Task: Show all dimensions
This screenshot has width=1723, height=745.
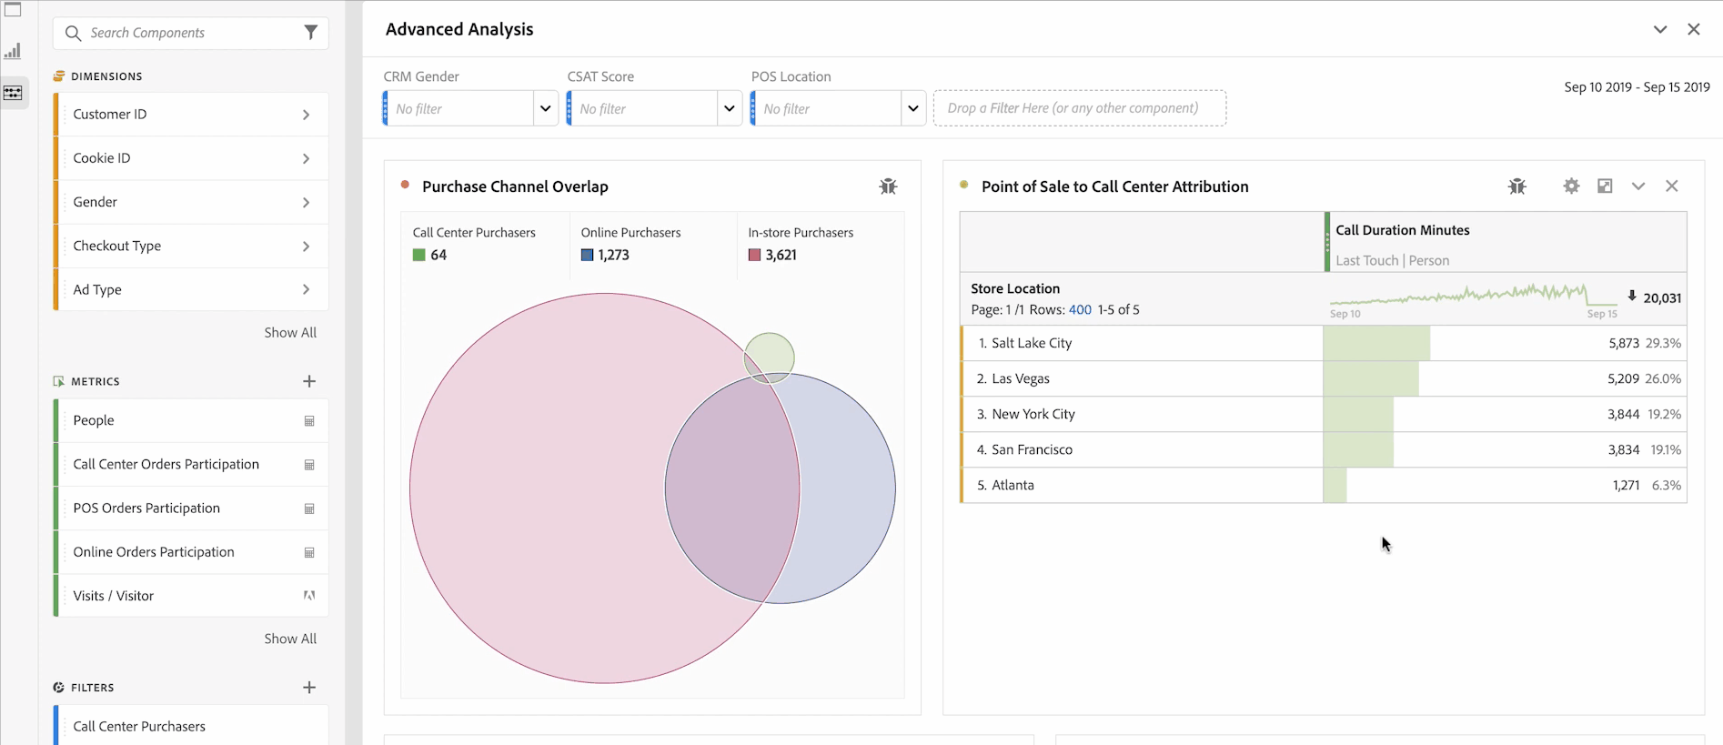Action: [290, 333]
